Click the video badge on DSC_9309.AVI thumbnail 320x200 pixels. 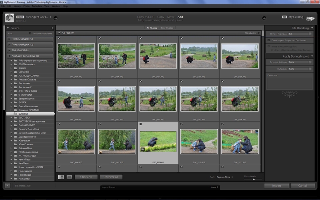click(142, 149)
